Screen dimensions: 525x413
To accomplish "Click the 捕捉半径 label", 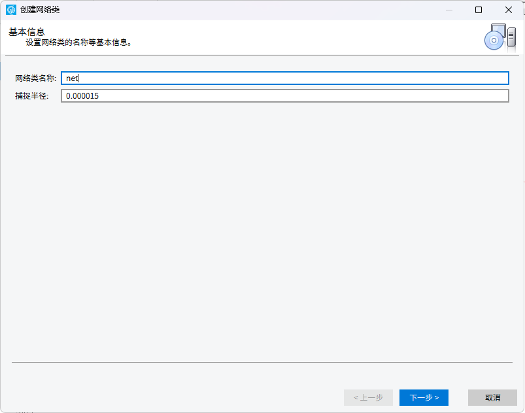I will pos(32,96).
